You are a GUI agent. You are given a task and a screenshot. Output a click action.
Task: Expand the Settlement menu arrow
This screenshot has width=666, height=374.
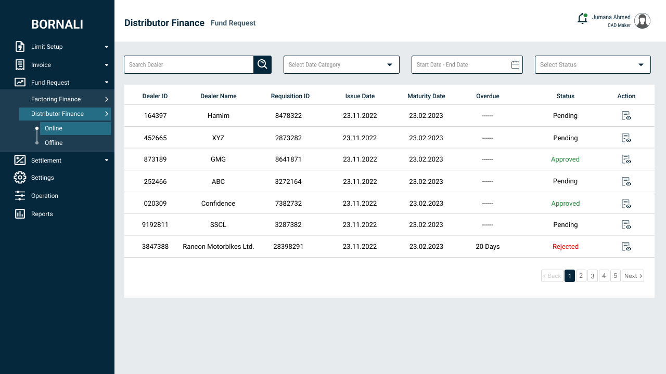(107, 160)
